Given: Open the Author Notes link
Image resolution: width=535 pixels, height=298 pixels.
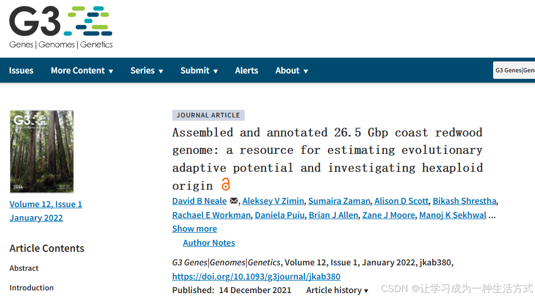Looking at the screenshot, I should [209, 243].
